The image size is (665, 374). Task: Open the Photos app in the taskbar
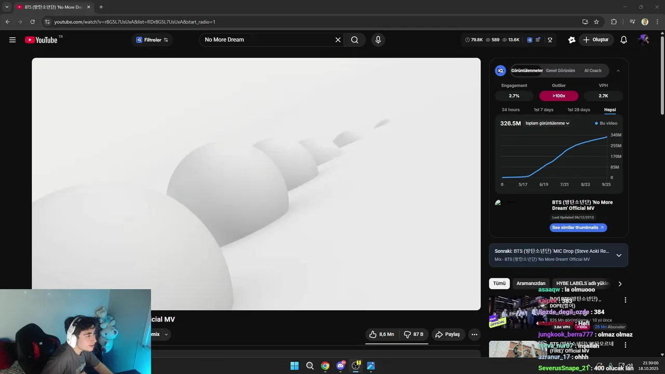coord(371,366)
